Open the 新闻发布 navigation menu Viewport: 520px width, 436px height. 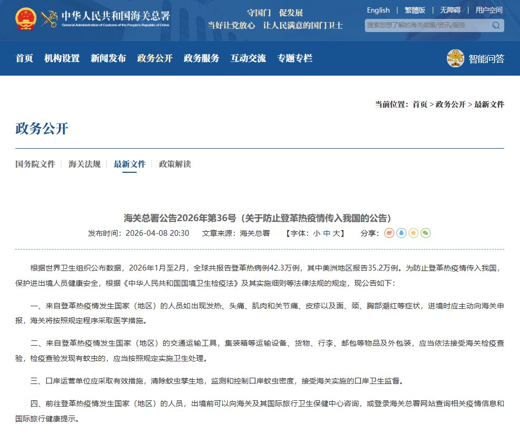tap(108, 58)
